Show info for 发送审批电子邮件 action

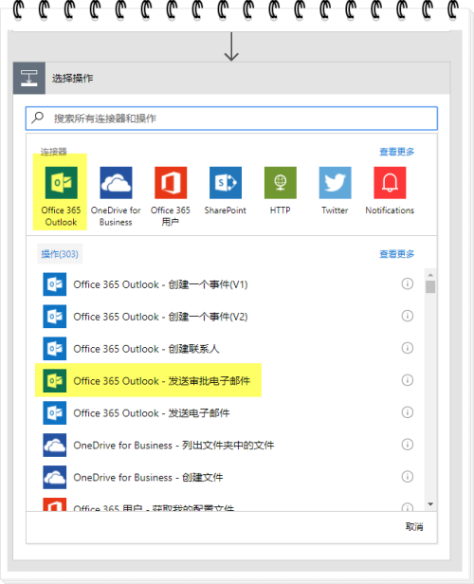[x=408, y=380]
